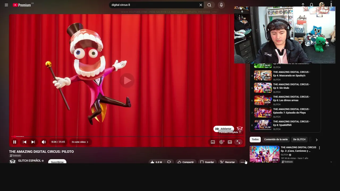Go to YouTube Premium home logo
The width and height of the screenshot is (340, 191).
22,5
